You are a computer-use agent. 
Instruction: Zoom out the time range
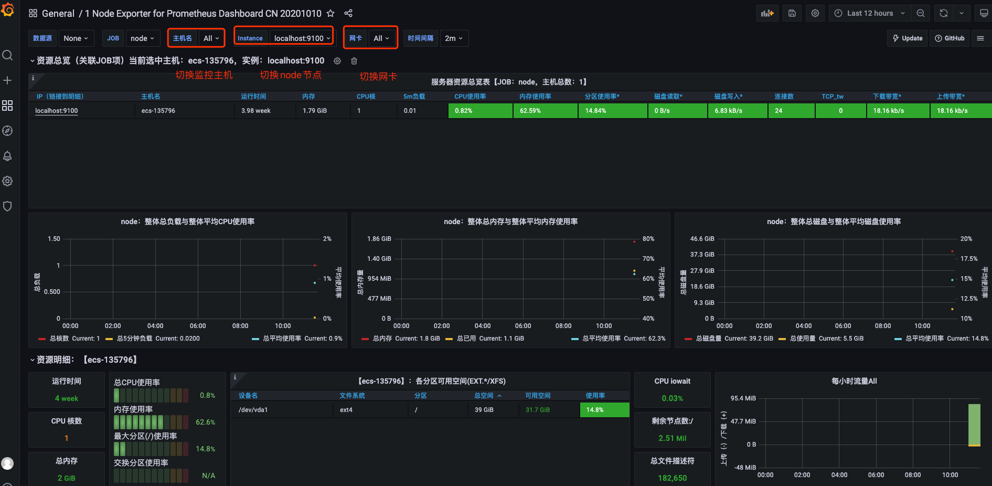click(921, 13)
